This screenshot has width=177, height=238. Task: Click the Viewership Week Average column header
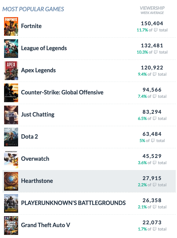152,10
